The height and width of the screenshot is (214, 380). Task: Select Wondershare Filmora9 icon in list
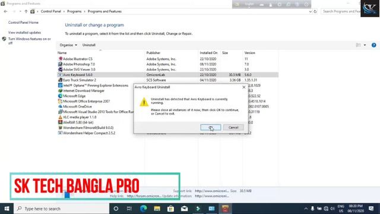[x=61, y=128]
